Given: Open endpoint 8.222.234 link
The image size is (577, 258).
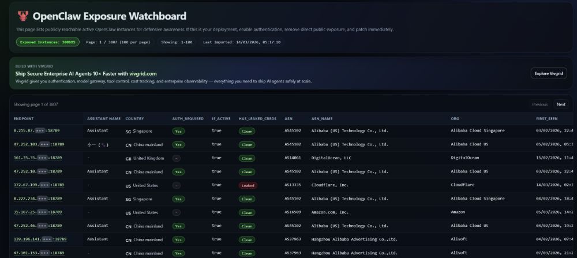Looking at the screenshot, I should point(38,199).
